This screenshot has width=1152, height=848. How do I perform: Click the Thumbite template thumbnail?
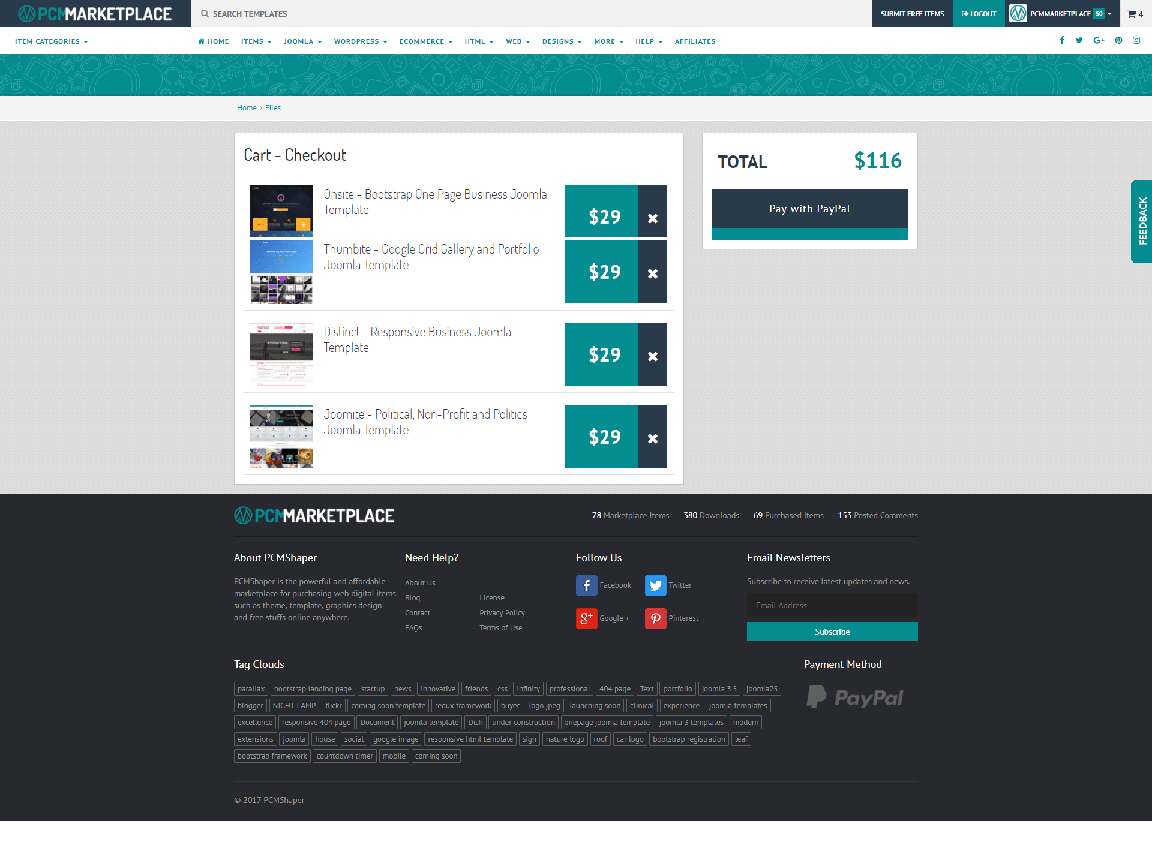(x=281, y=272)
